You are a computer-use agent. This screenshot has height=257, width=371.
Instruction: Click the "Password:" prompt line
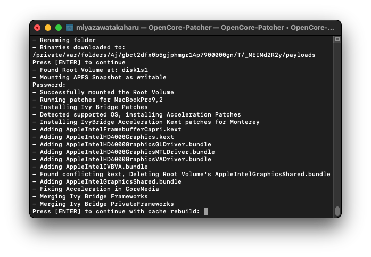[x=49, y=85]
